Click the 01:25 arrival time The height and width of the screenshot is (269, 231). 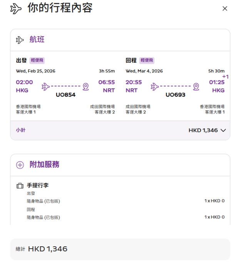[x=217, y=82]
